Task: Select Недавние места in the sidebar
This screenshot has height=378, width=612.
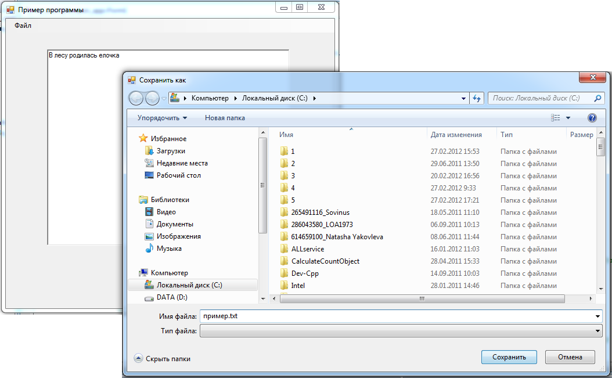Action: click(x=176, y=163)
